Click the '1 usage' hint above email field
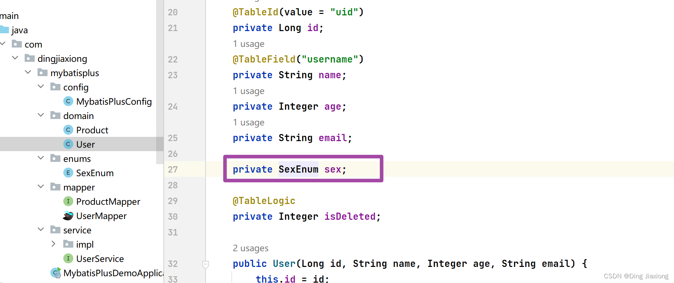 coord(249,122)
